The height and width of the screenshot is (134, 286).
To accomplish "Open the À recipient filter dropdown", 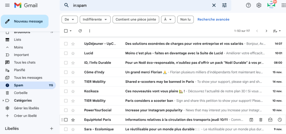I will (168, 20).
